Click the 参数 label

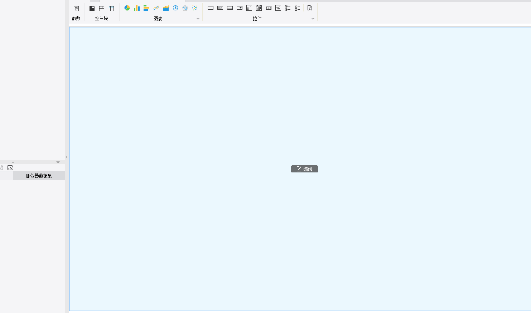pos(76,18)
